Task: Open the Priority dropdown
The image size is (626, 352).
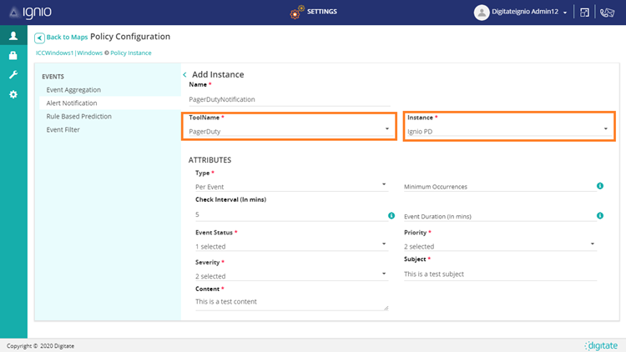Action: 500,246
